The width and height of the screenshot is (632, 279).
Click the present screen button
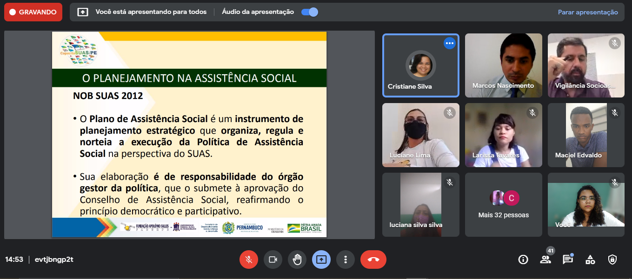pos(321,260)
